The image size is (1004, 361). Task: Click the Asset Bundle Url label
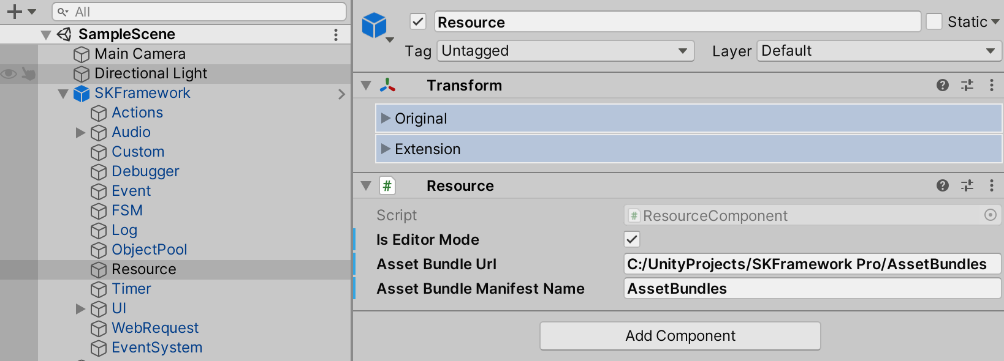436,264
